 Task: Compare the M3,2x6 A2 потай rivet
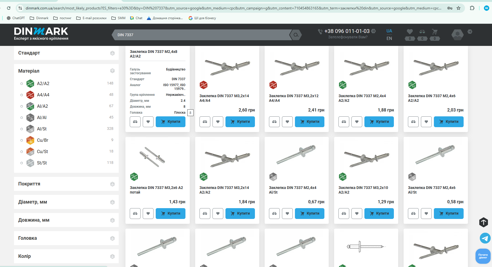tap(135, 214)
